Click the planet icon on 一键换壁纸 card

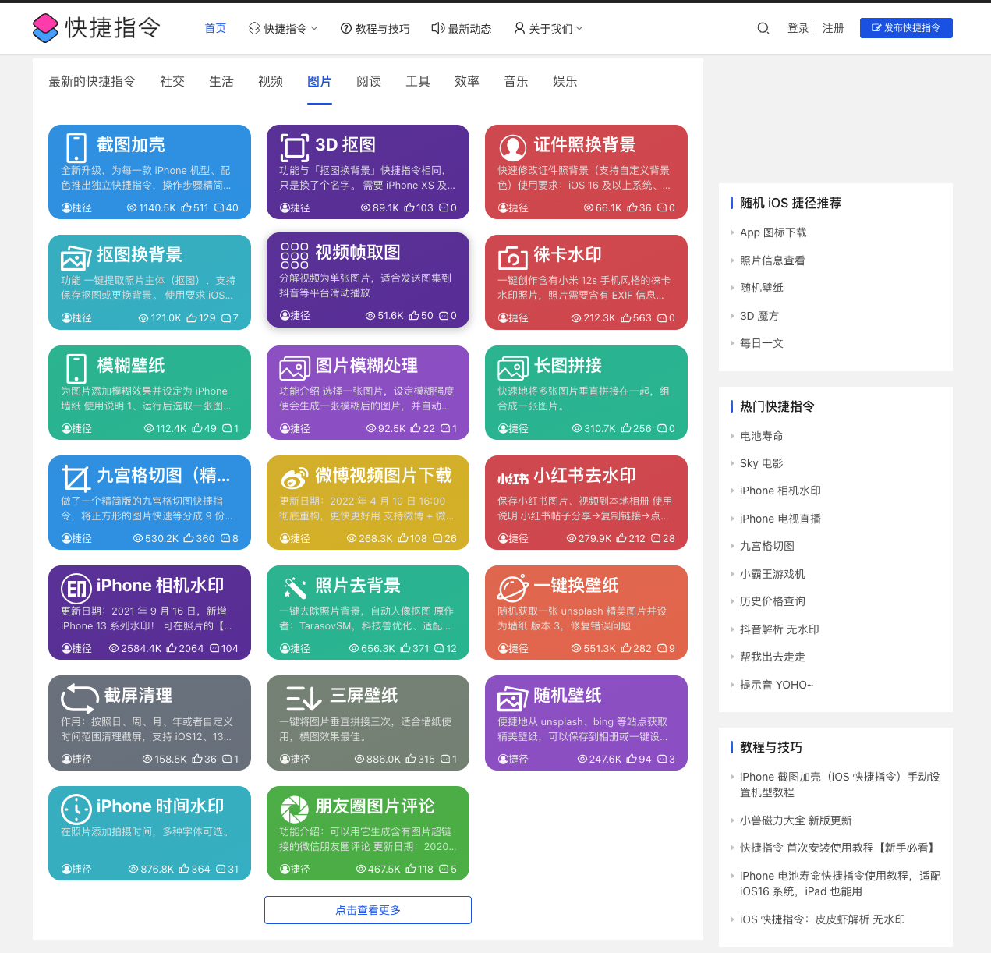512,588
